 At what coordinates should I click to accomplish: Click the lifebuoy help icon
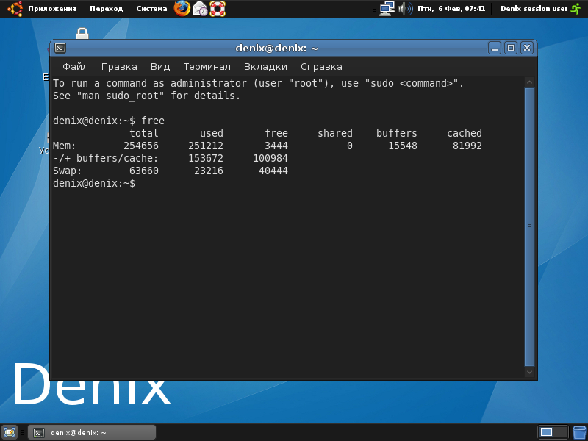217,9
